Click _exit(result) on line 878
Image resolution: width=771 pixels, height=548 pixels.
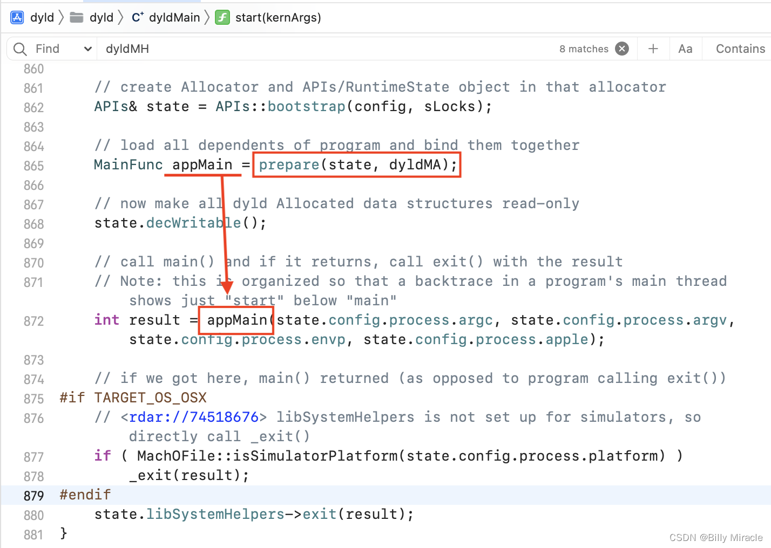pyautogui.click(x=189, y=476)
